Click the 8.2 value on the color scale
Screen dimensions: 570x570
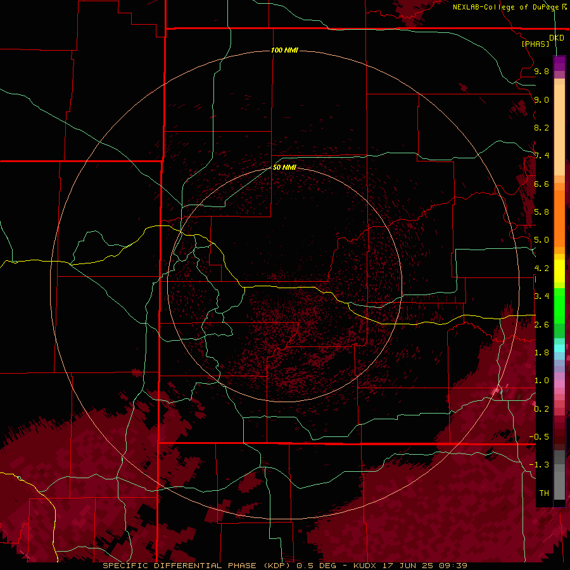point(541,127)
